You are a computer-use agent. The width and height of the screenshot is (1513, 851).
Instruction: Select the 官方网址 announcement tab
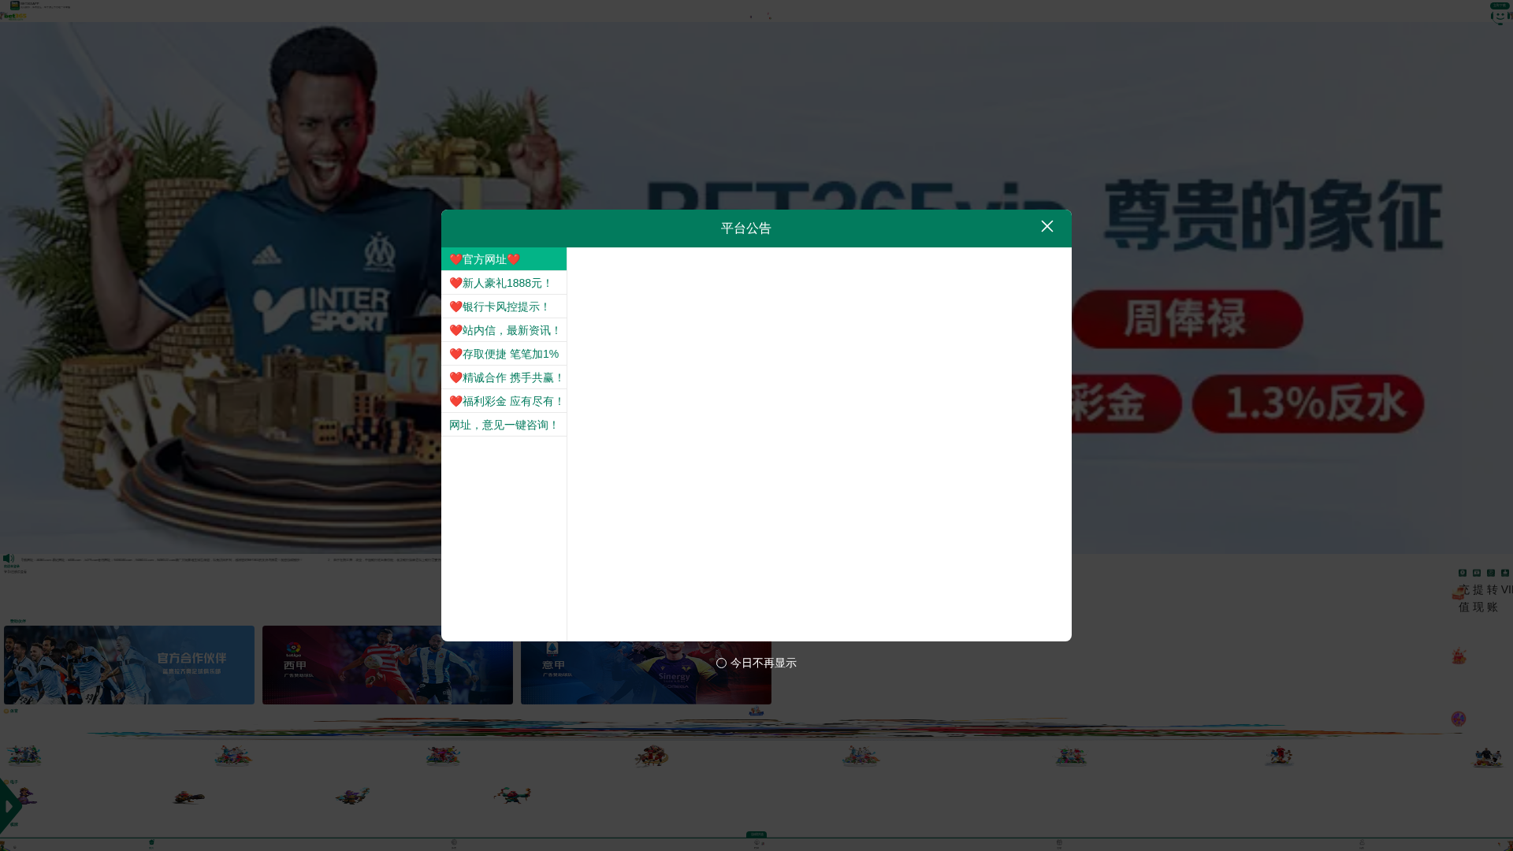[x=504, y=259]
